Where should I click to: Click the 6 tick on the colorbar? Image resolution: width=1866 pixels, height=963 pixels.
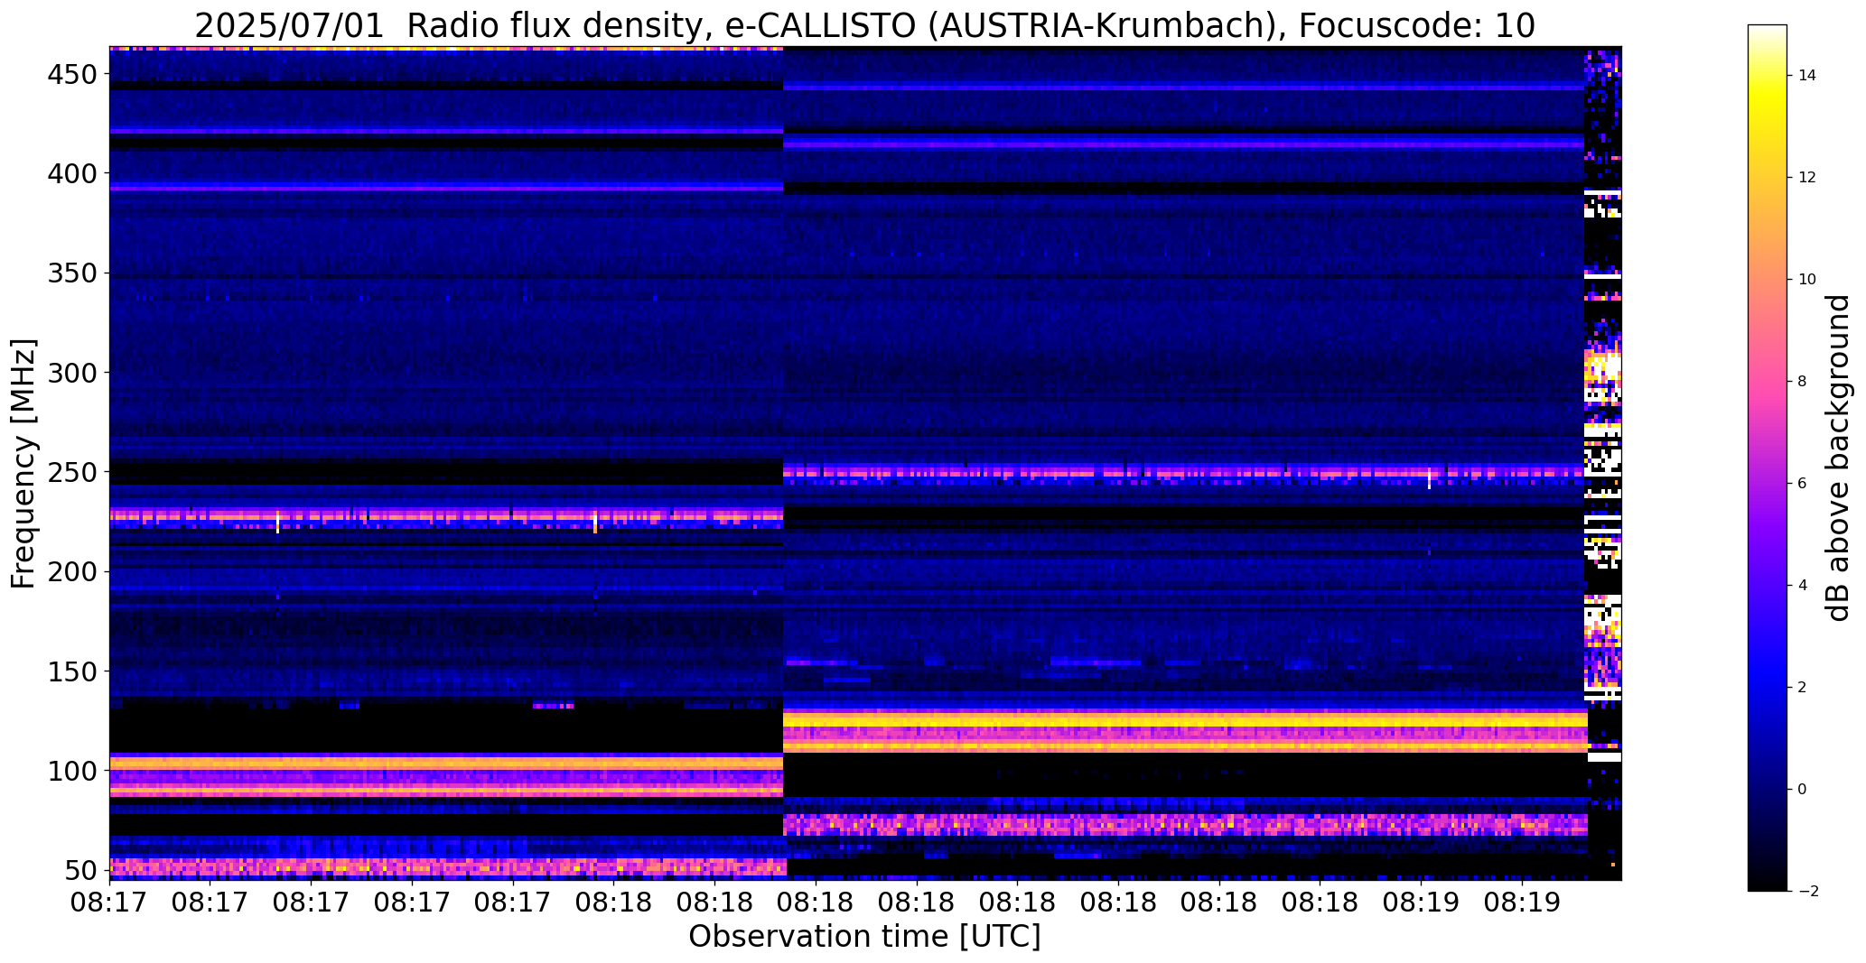pos(1803,483)
